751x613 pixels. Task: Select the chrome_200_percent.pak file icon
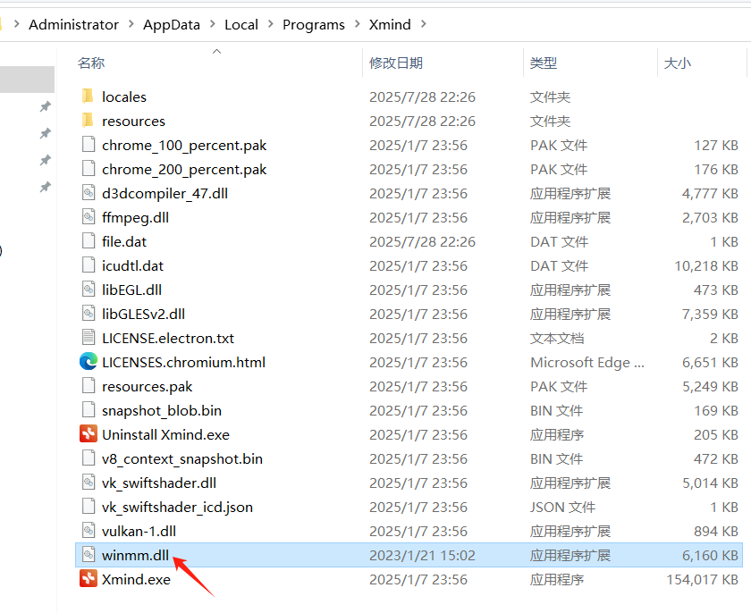click(x=89, y=169)
